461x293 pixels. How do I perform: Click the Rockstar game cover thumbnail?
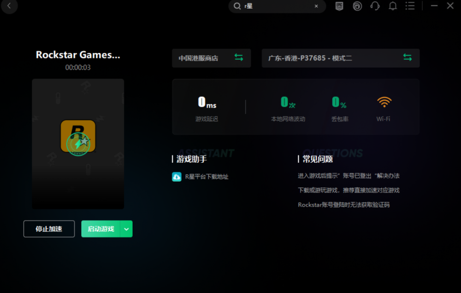[78, 144]
